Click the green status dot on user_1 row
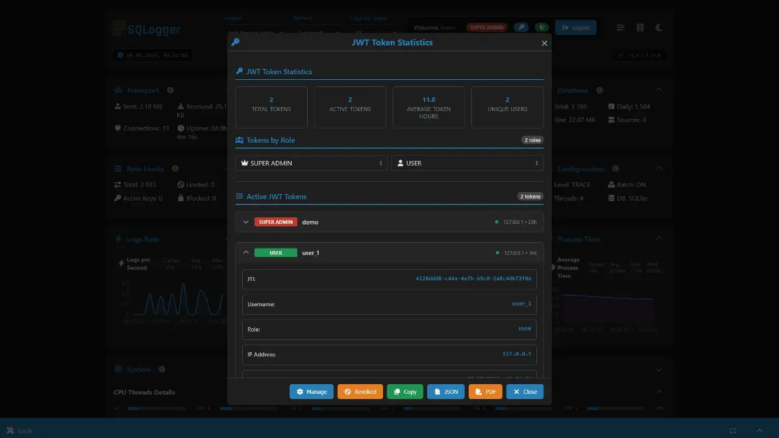 (498, 252)
